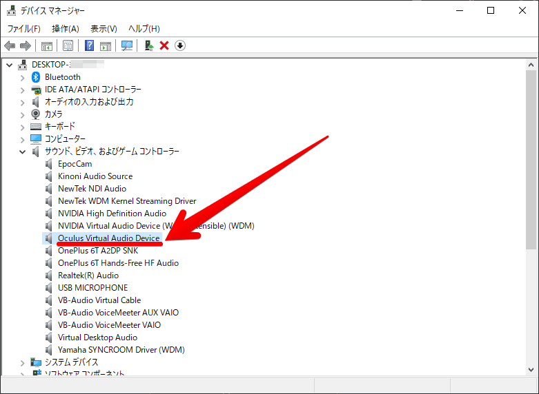This screenshot has height=394, width=539.
Task: Scan for hardware changes monitor icon
Action: [127, 45]
